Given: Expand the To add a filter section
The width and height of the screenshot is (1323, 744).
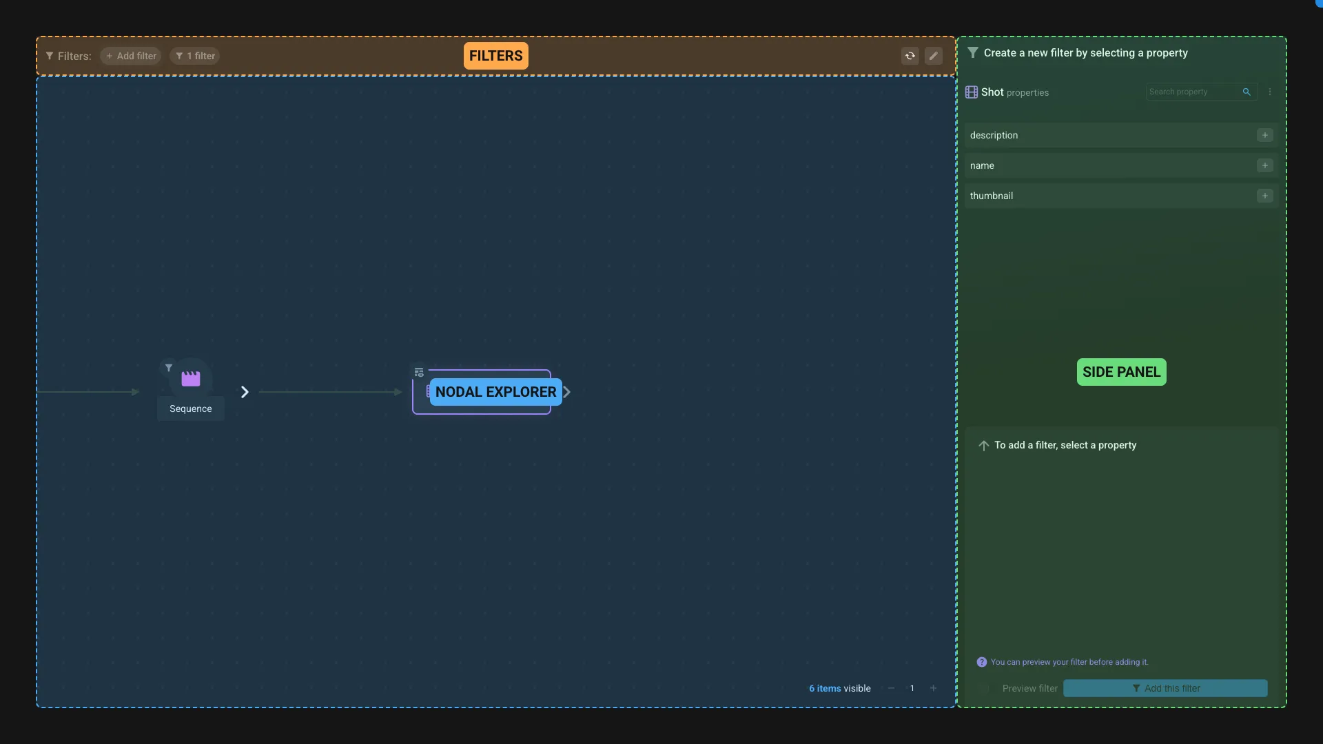Looking at the screenshot, I should pyautogui.click(x=985, y=446).
